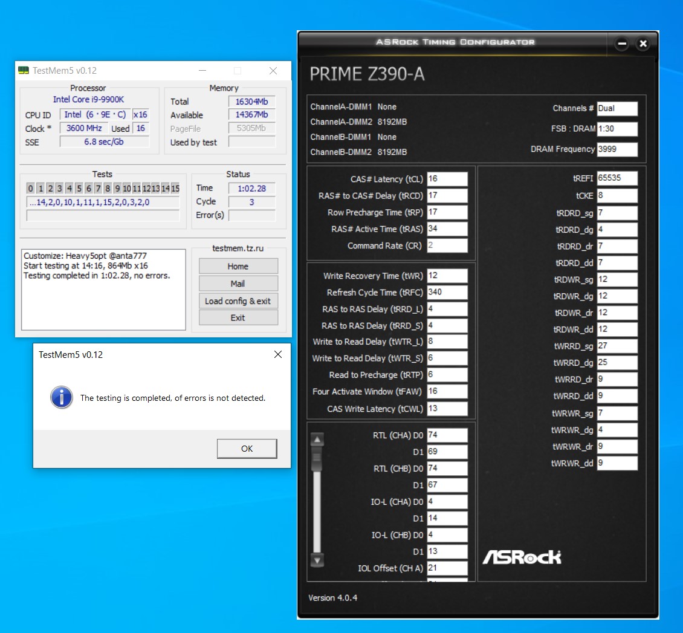The height and width of the screenshot is (633, 683).
Task: Click the Exit button in TestMem5
Action: point(238,317)
